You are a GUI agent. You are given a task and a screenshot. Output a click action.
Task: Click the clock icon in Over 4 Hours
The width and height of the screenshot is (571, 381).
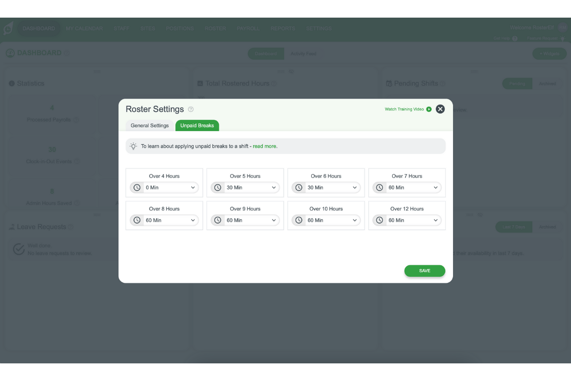(137, 188)
